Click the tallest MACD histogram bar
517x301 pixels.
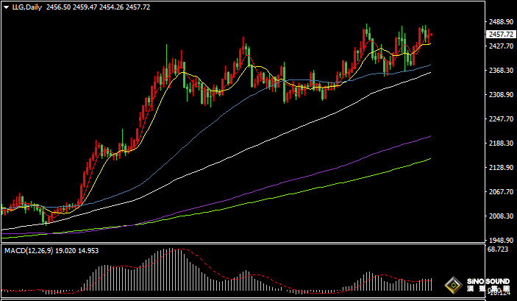(x=171, y=271)
